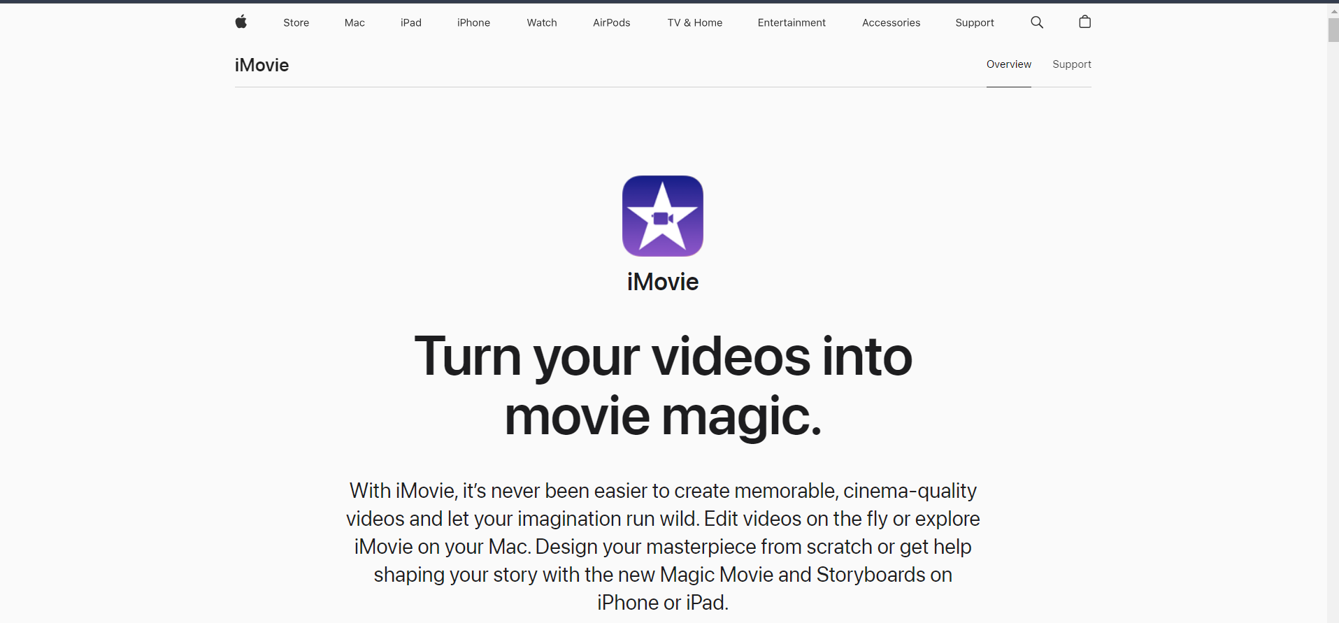Open the iPhone menu
Viewport: 1339px width, 623px height.
[473, 23]
